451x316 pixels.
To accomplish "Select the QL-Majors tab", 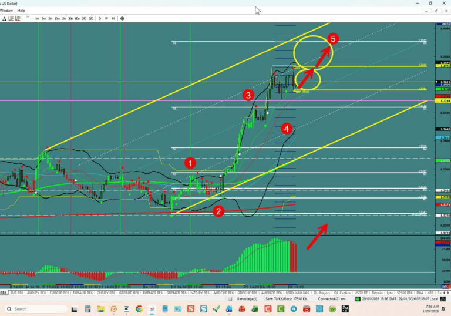I will tap(322, 293).
